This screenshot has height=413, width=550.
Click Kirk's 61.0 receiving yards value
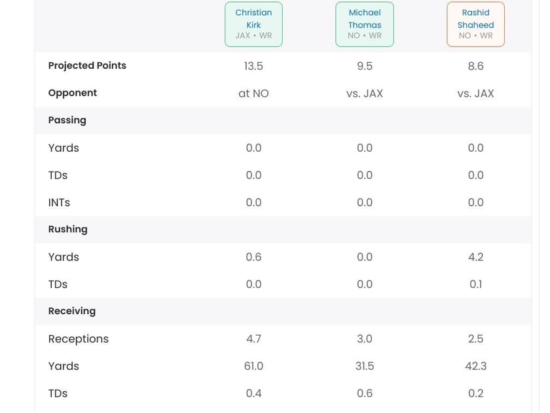253,366
